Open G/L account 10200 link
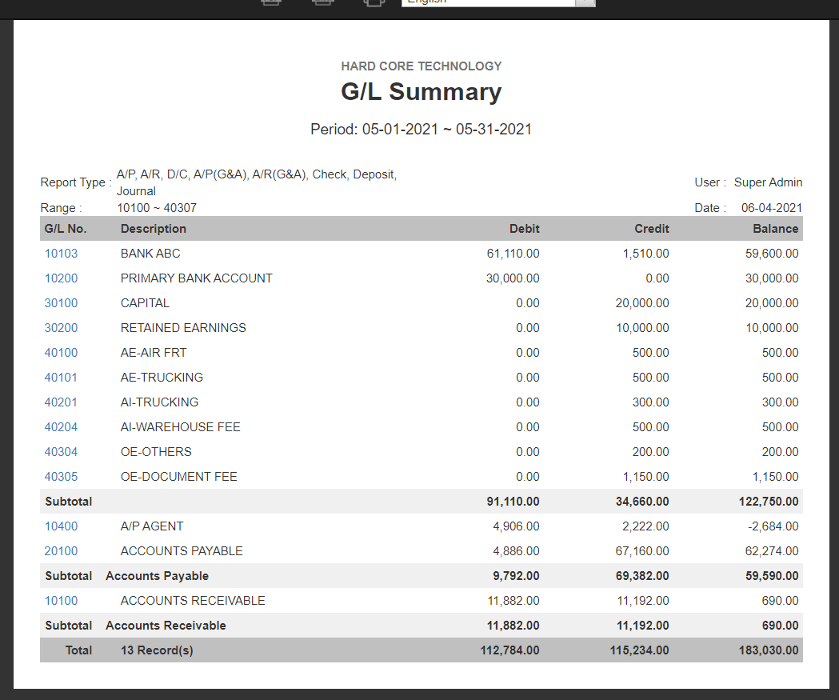Viewport: 839px width, 700px height. [x=61, y=278]
